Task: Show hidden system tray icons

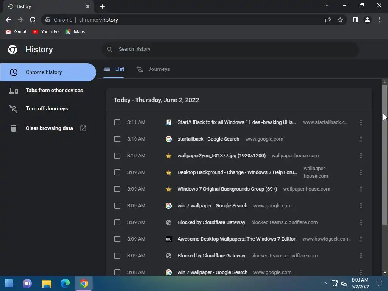Action: point(325,283)
